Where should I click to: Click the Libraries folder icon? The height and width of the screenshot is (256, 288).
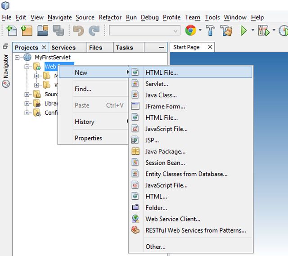coord(37,103)
